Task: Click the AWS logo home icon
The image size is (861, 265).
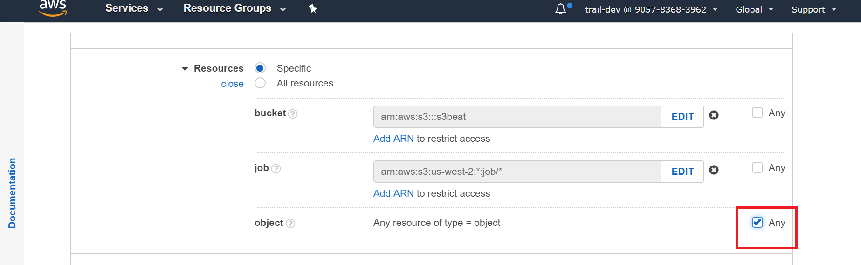Action: click(x=53, y=8)
